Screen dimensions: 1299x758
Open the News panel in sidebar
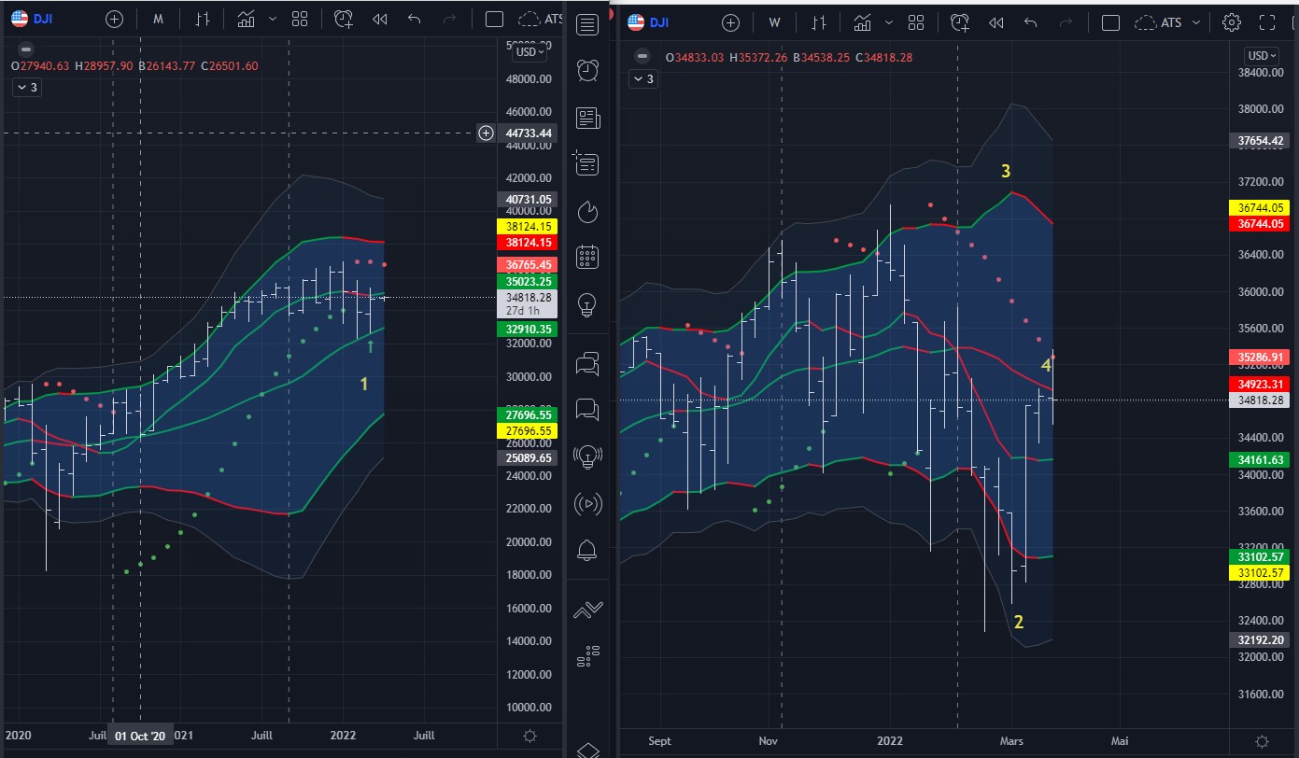[x=587, y=117]
